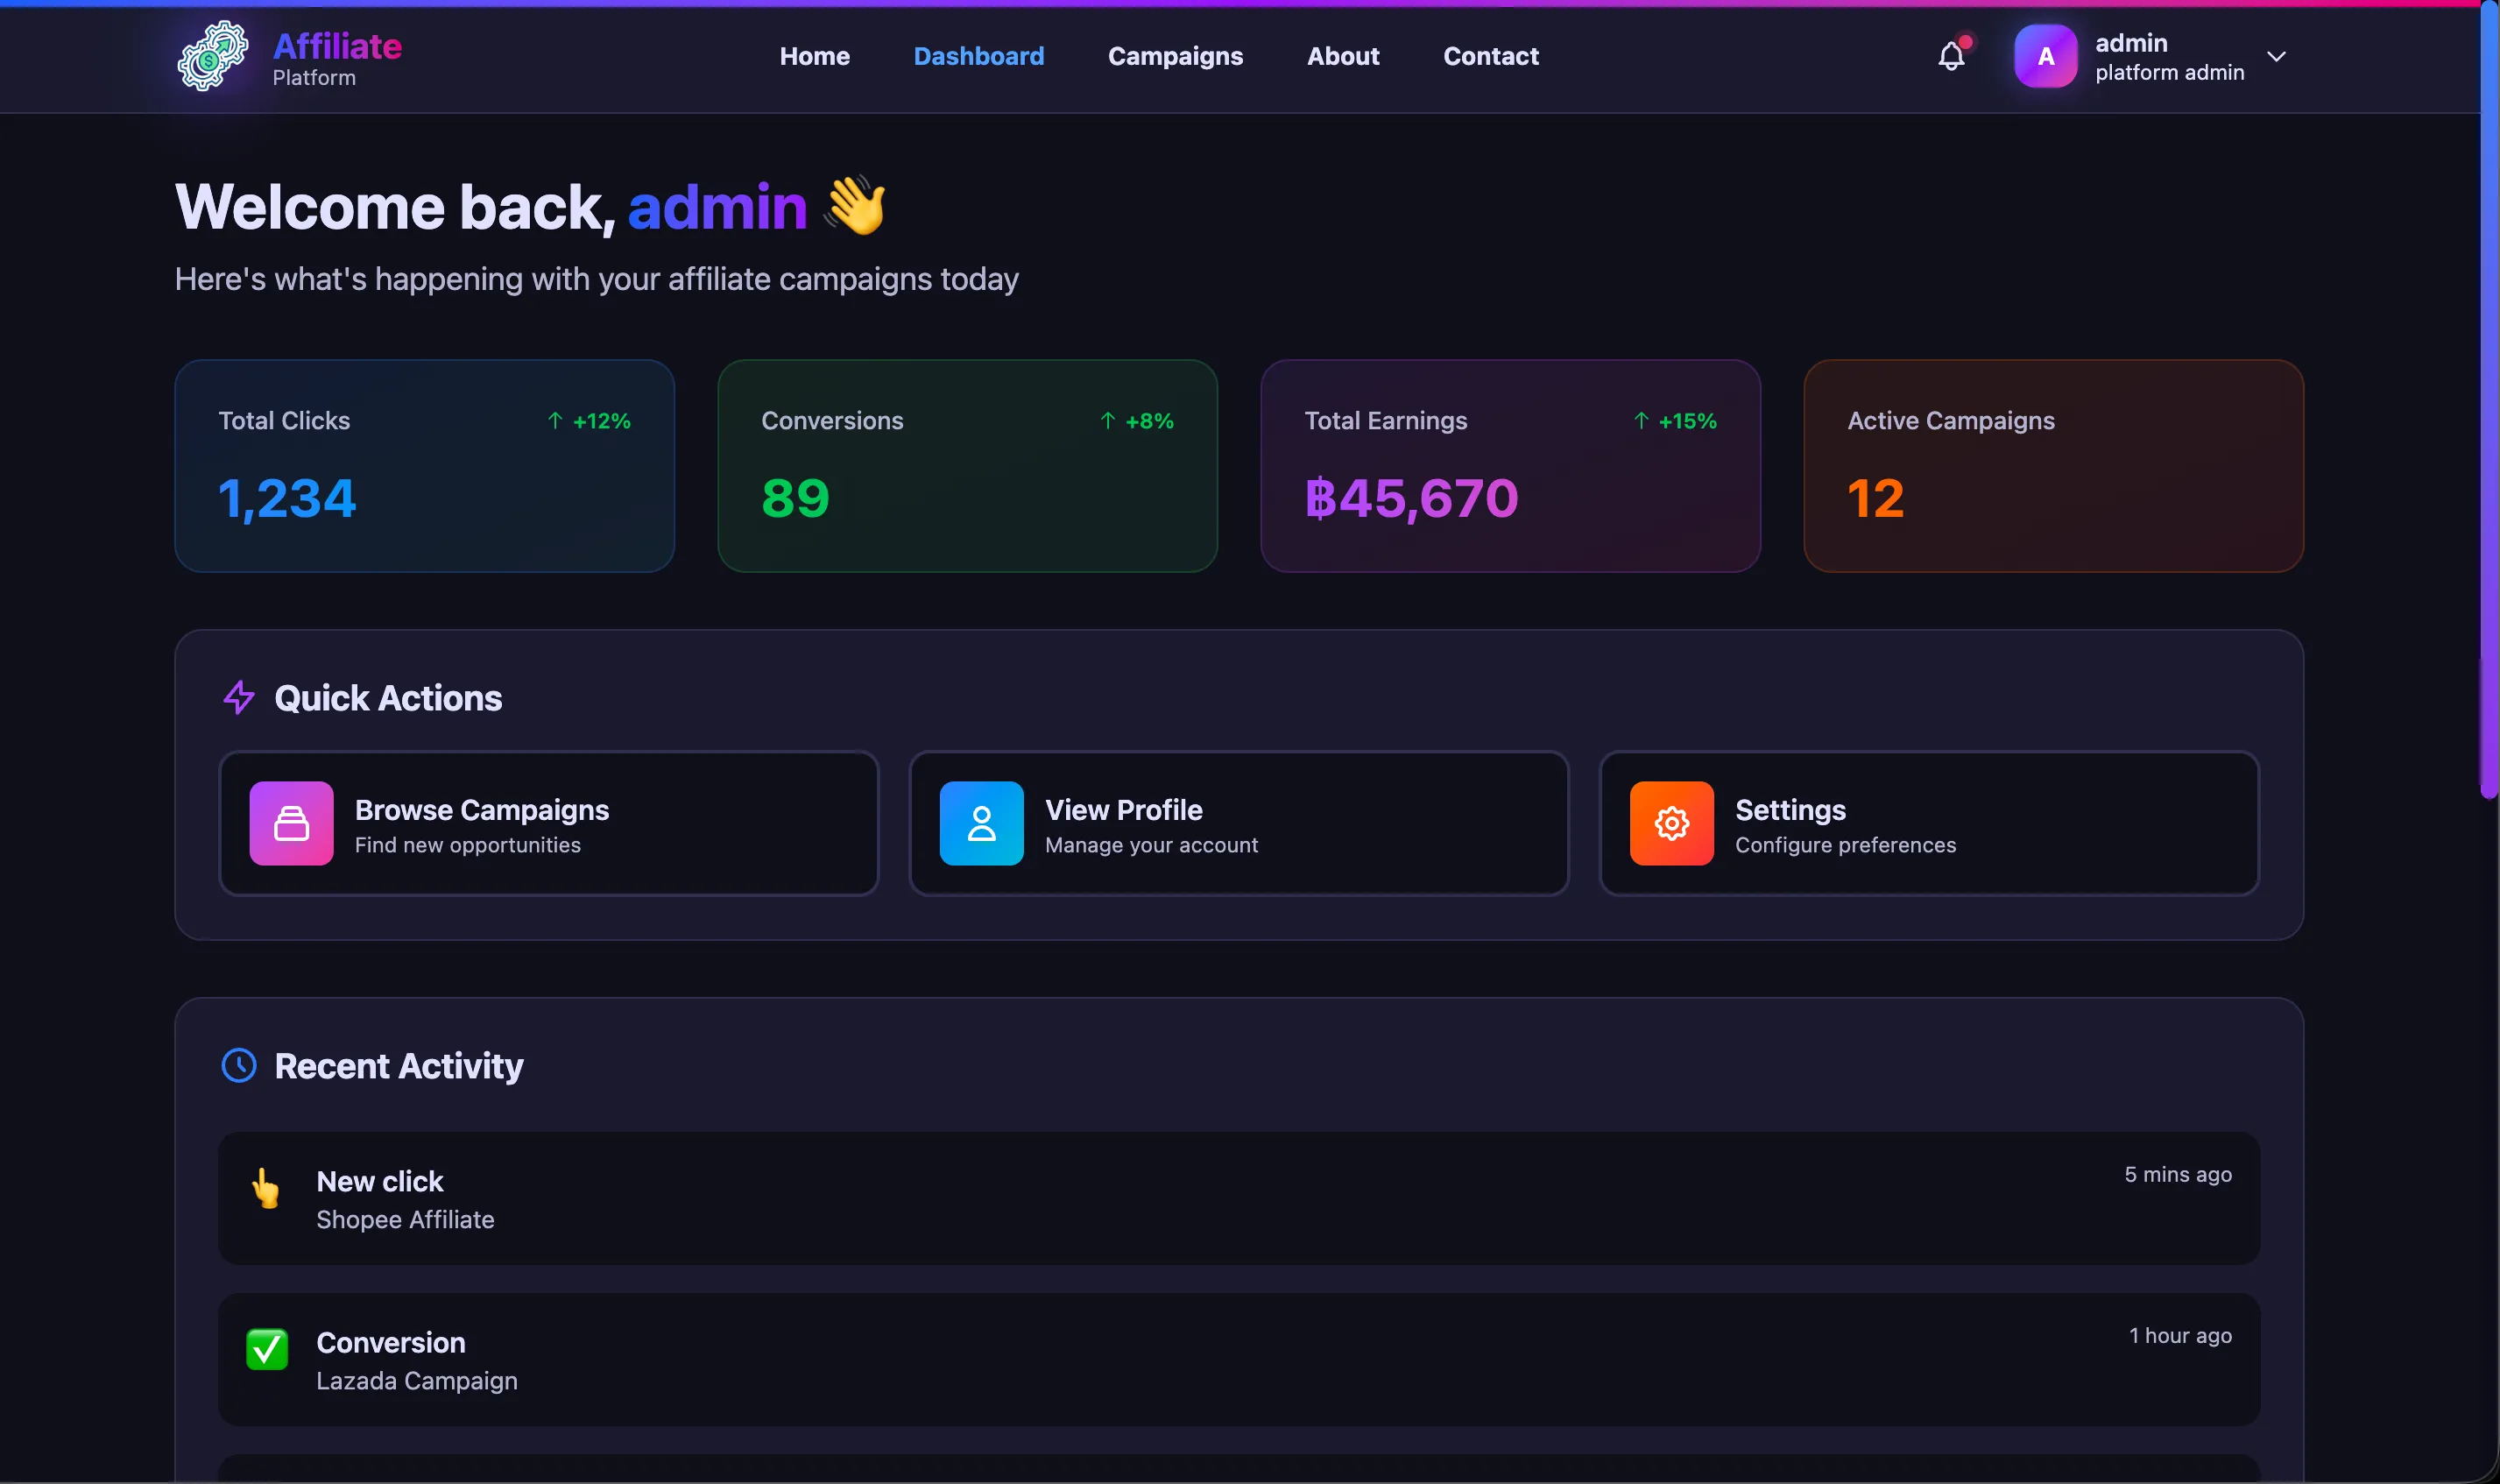Click the Affiliate Platform logo icon
Screen dimensions: 2500x1484
pyautogui.click(x=208, y=56)
